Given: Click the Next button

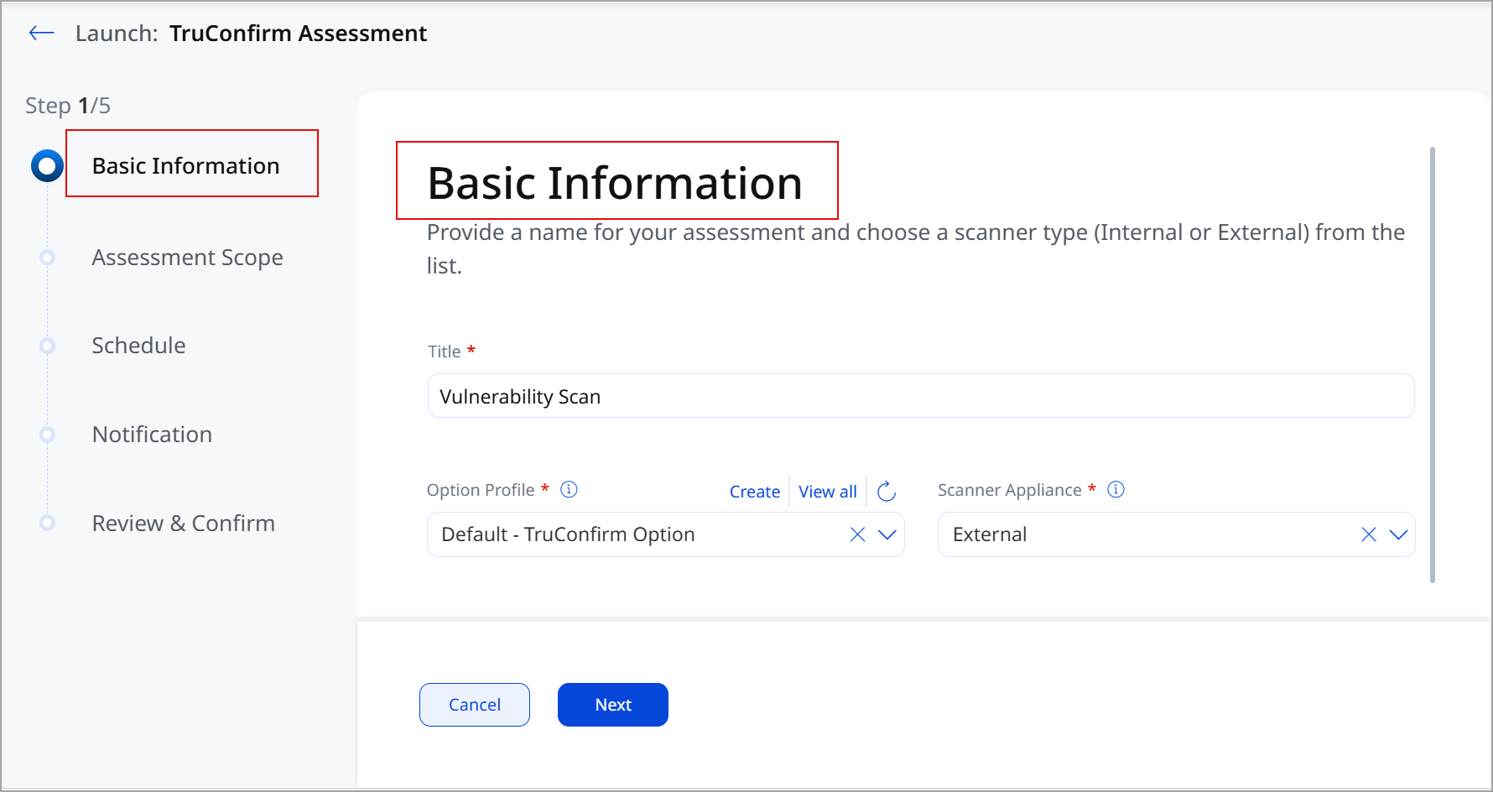Looking at the screenshot, I should 613,705.
